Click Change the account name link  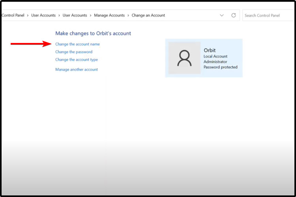point(77,44)
